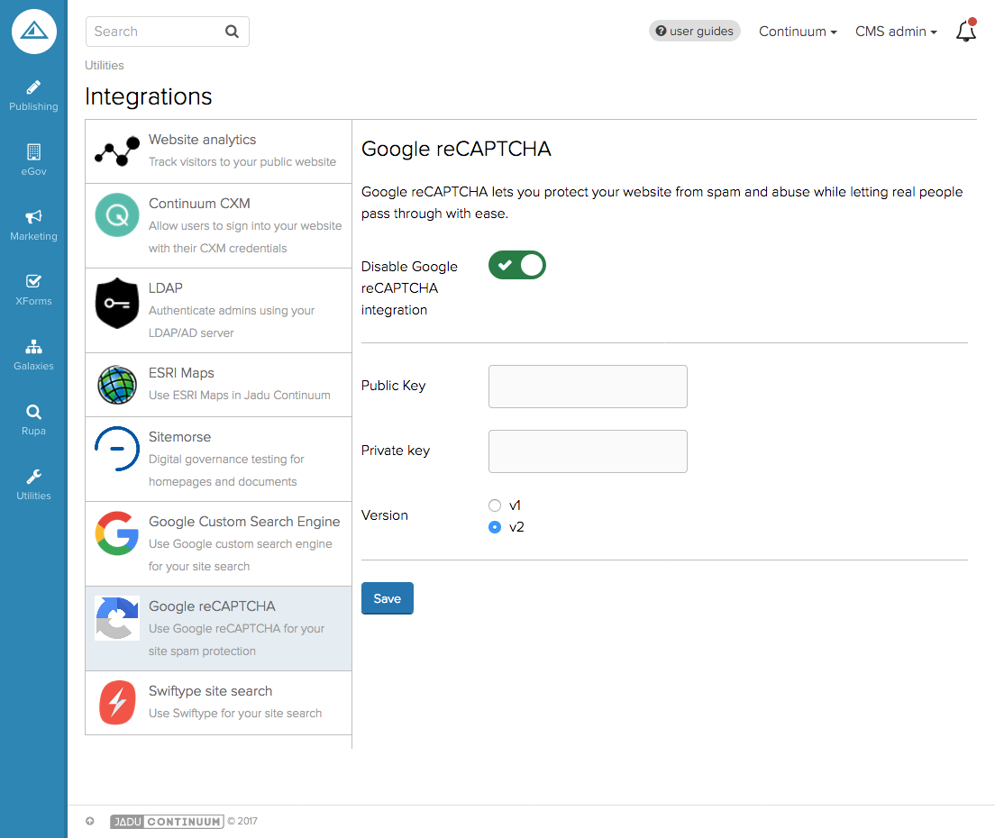The image size is (995, 838).
Task: Click the ESRI Maps globe icon
Action: pyautogui.click(x=117, y=385)
